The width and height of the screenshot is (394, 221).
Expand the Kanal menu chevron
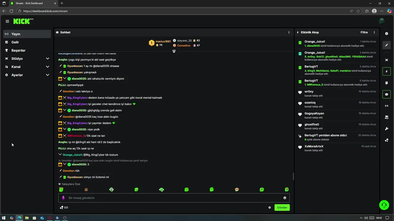(47, 67)
